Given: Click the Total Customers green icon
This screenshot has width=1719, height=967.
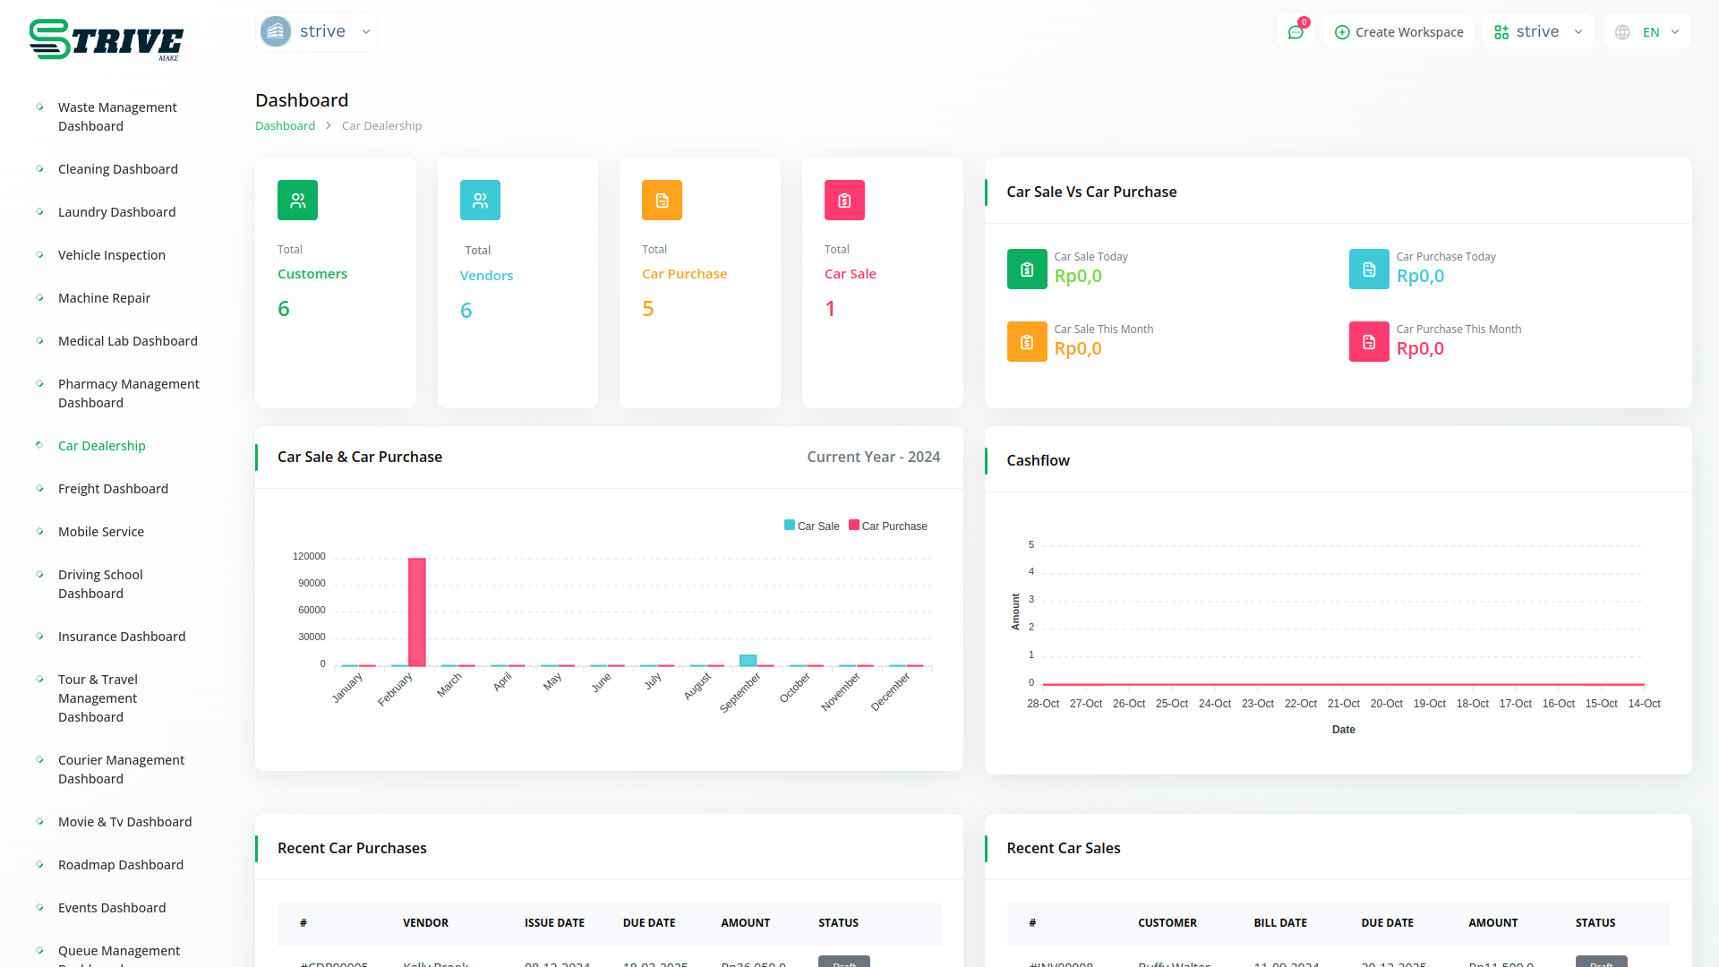Looking at the screenshot, I should pyautogui.click(x=297, y=201).
